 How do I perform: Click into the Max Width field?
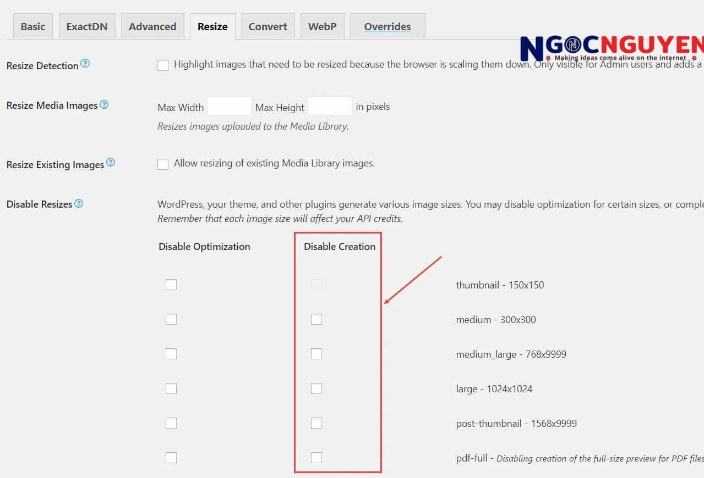(229, 107)
